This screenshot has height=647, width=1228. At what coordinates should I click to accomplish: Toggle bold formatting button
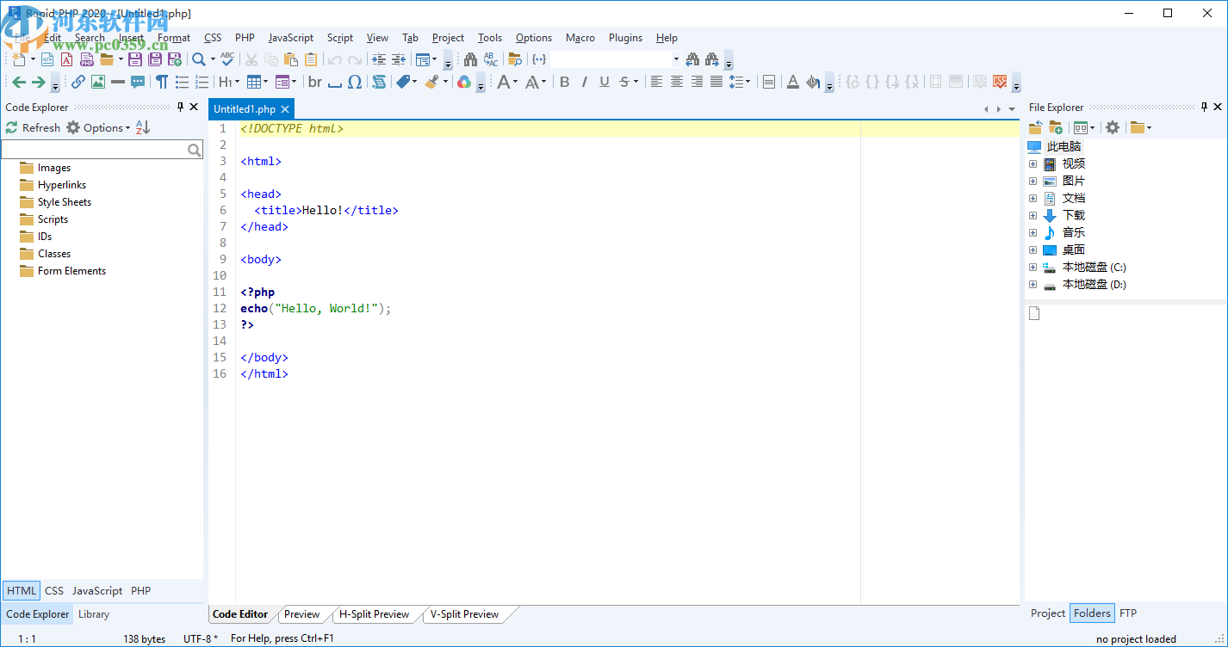tap(564, 82)
